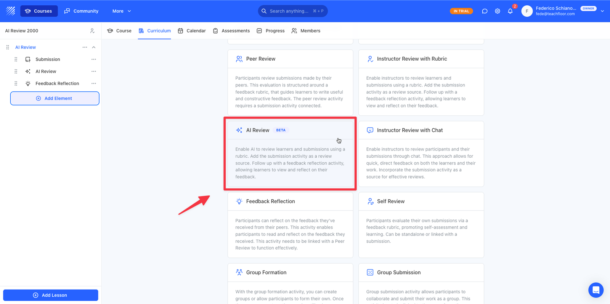Click the member icon beside AI Review 2000

tap(92, 31)
